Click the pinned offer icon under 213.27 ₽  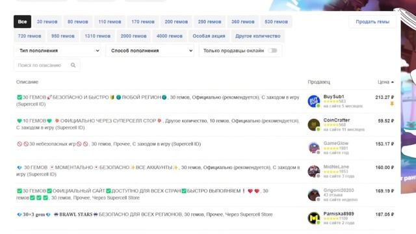[392, 104]
